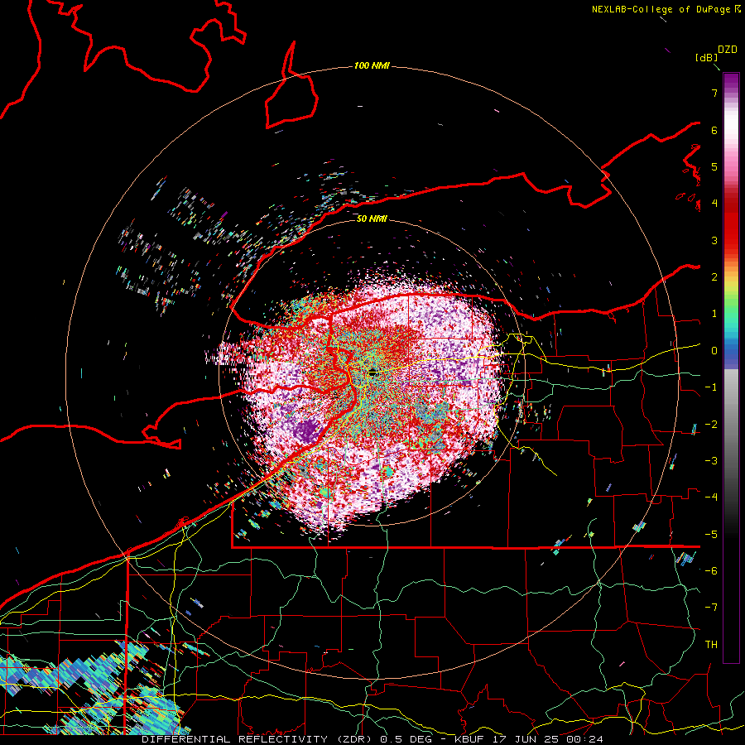The height and width of the screenshot is (745, 745).
Task: Click the 0 value on the dB scale
Action: 714,351
